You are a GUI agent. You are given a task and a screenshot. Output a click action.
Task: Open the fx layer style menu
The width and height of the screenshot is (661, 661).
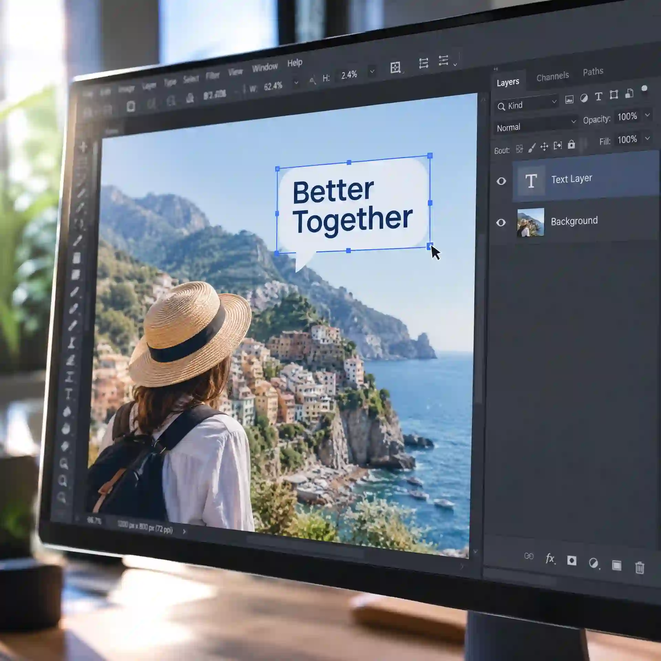coord(550,558)
